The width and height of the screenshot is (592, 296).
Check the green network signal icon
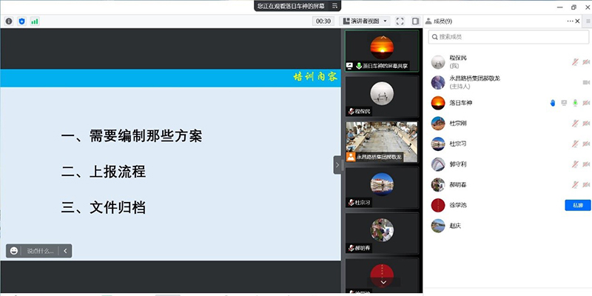34,21
